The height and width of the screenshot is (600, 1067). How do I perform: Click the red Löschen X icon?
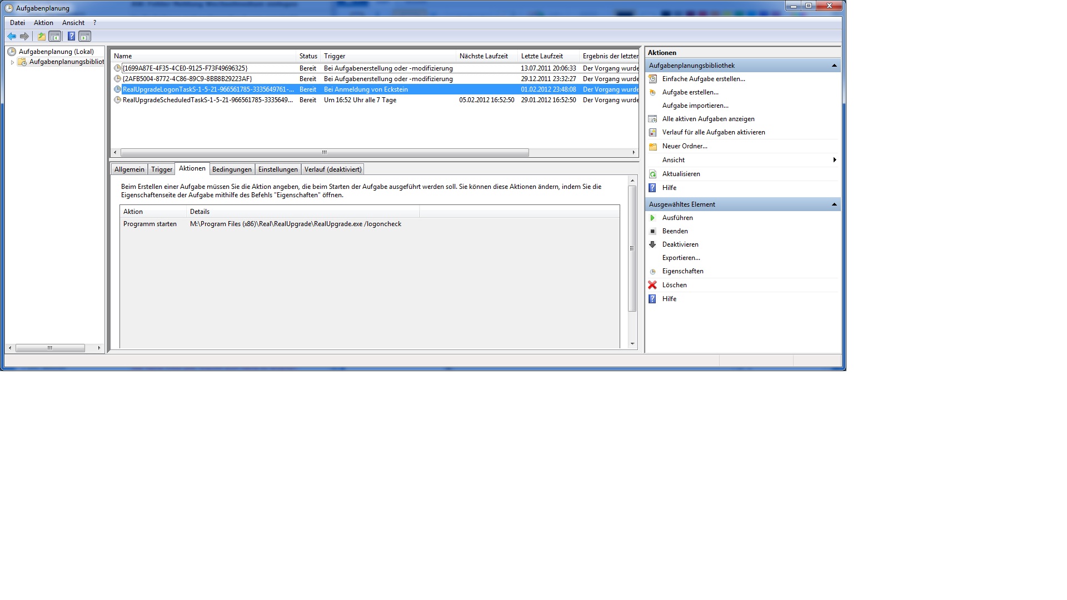(x=652, y=285)
